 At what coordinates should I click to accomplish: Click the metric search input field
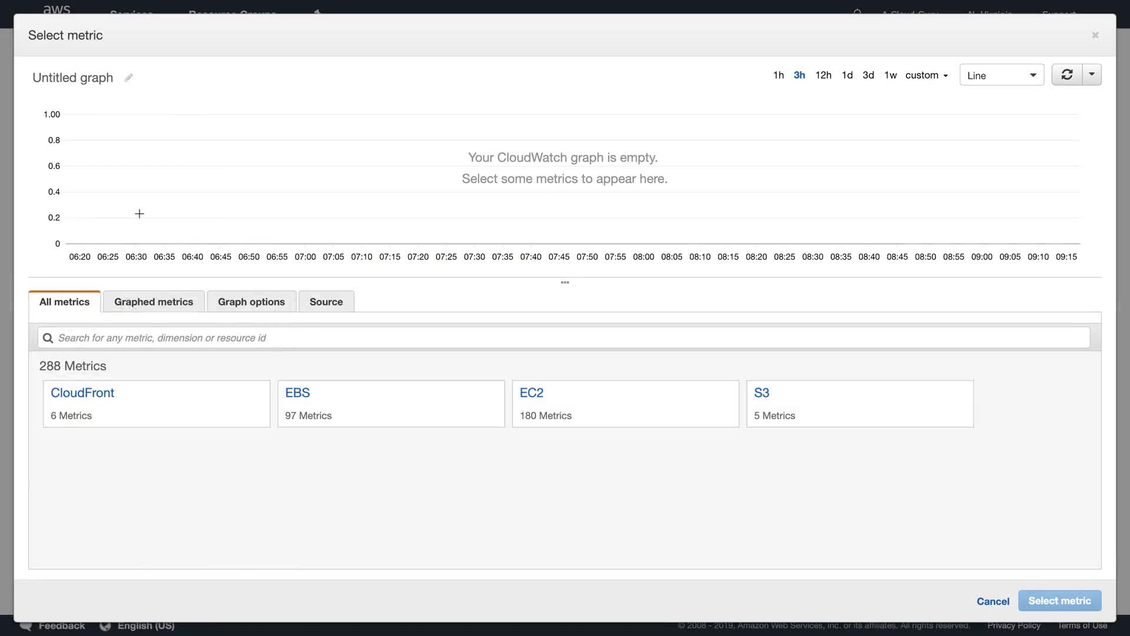tap(565, 338)
